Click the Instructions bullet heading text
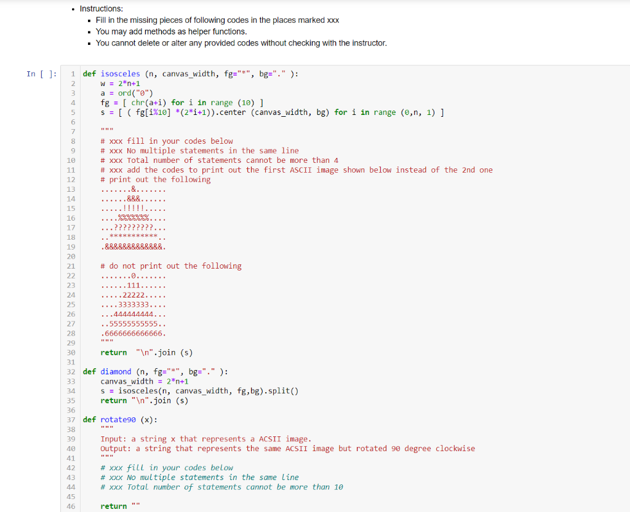The image size is (630, 512). coord(100,9)
